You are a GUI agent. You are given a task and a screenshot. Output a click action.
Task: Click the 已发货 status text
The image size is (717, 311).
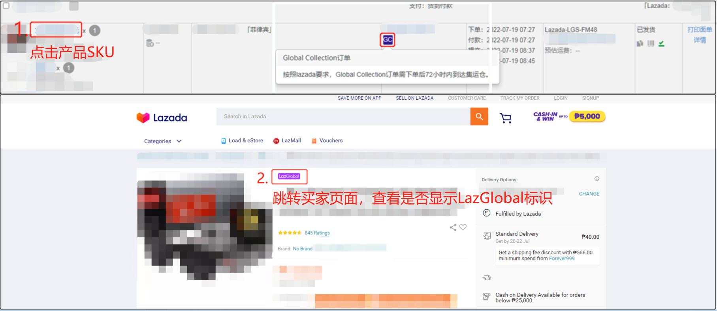pos(646,30)
